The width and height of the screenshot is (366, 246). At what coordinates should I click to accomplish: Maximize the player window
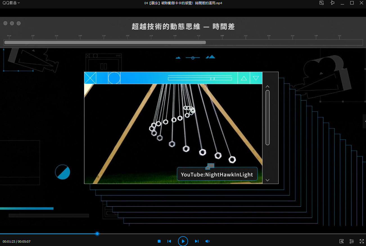[x=352, y=3]
